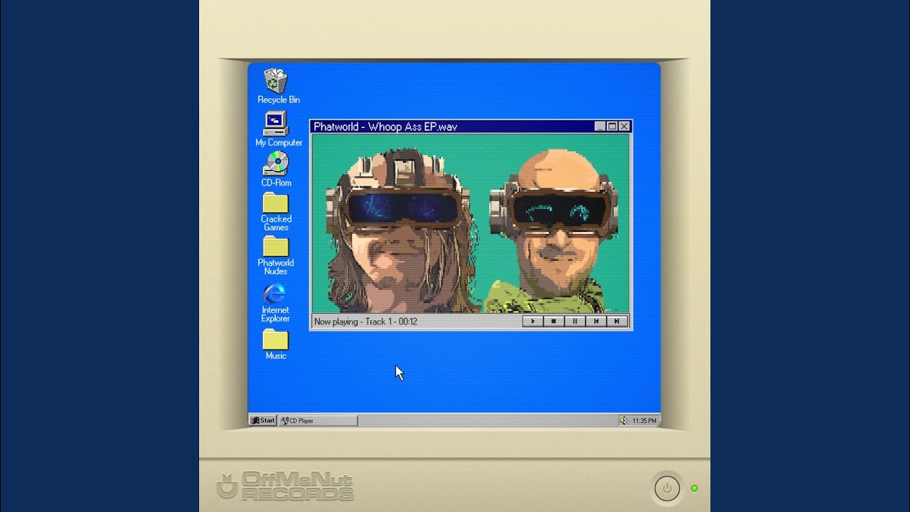
Task: Stop playback with the stop button
Action: point(554,321)
